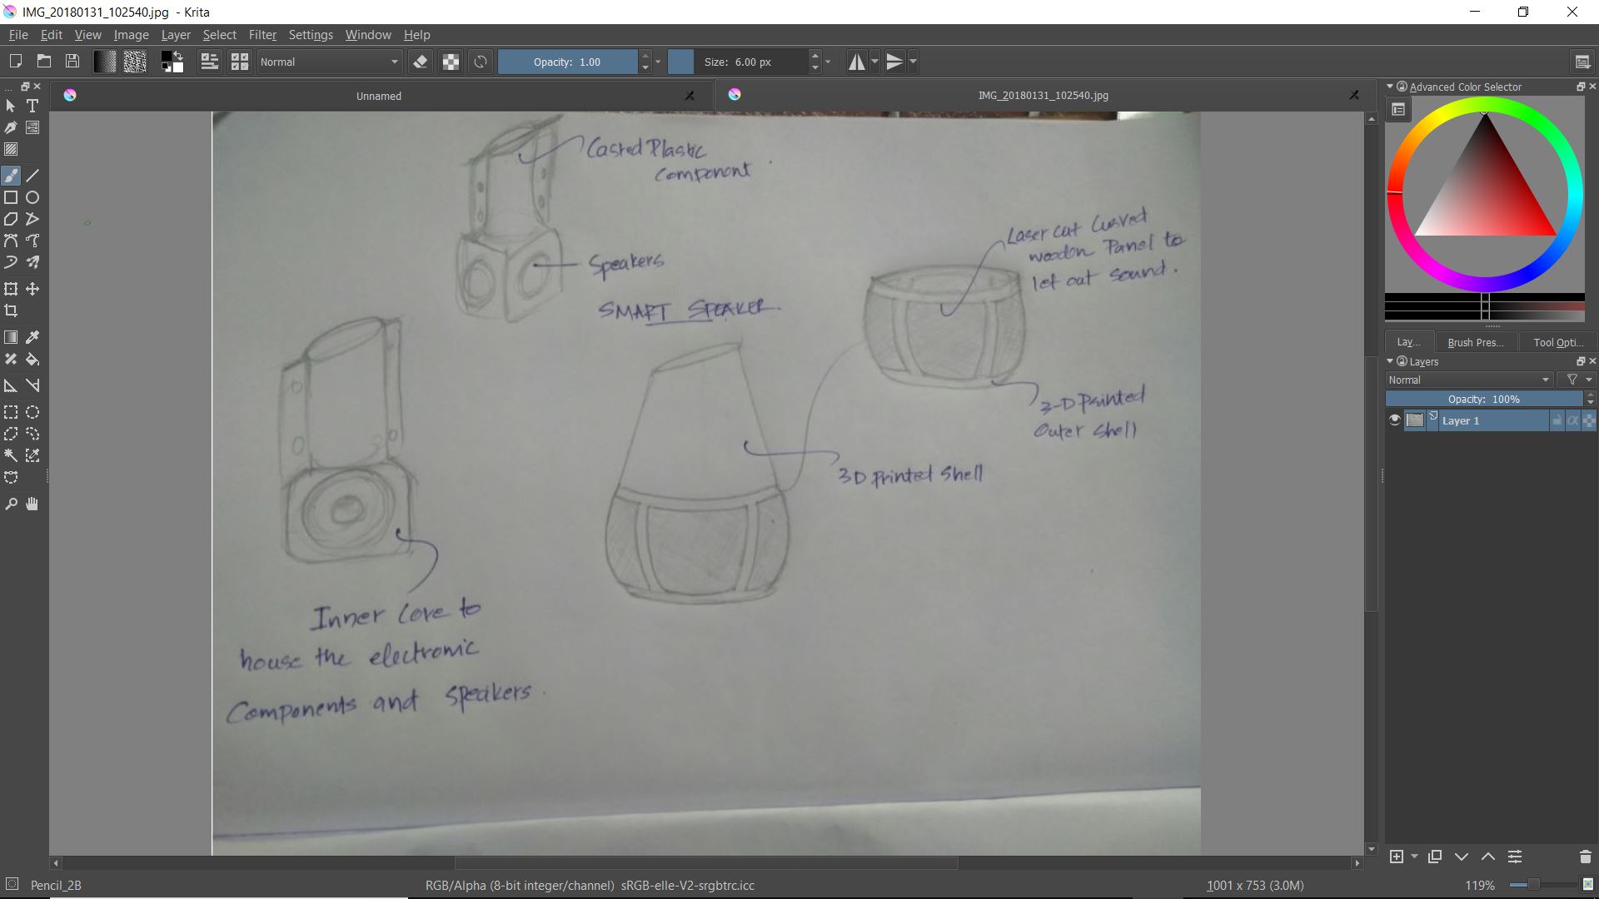This screenshot has height=899, width=1599.
Task: Choose the Fill bucket tool
Action: coord(32,360)
